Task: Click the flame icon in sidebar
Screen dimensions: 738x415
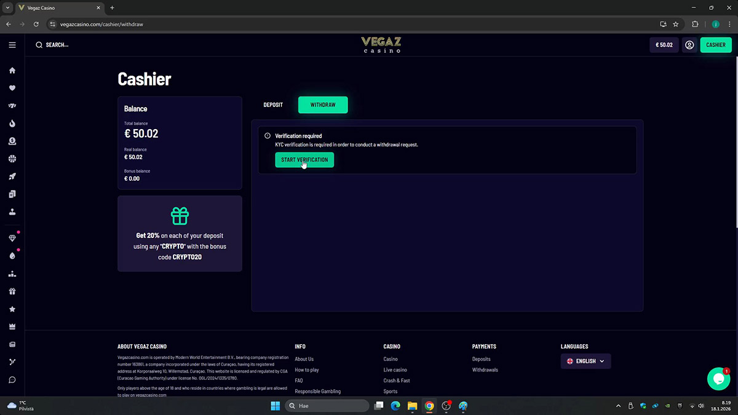Action: tap(12, 124)
